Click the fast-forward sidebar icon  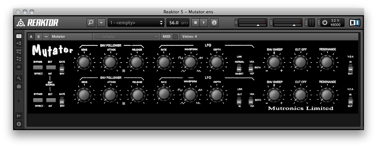pos(19,116)
